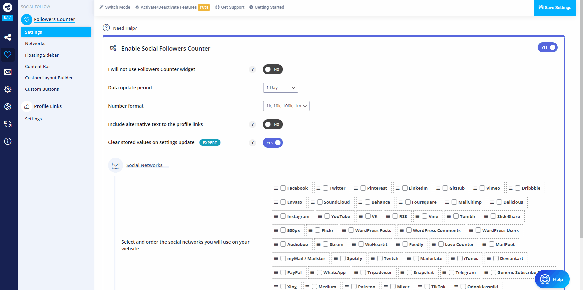Click the Save Settings button
583x290 pixels.
555,8
